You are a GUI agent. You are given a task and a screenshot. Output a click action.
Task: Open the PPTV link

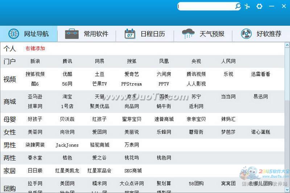[x=164, y=84]
